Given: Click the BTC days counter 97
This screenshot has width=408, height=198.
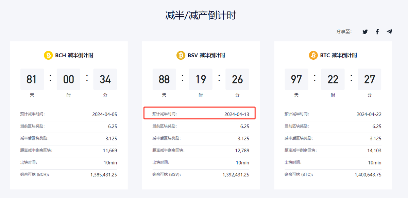Looking at the screenshot, I should point(296,79).
